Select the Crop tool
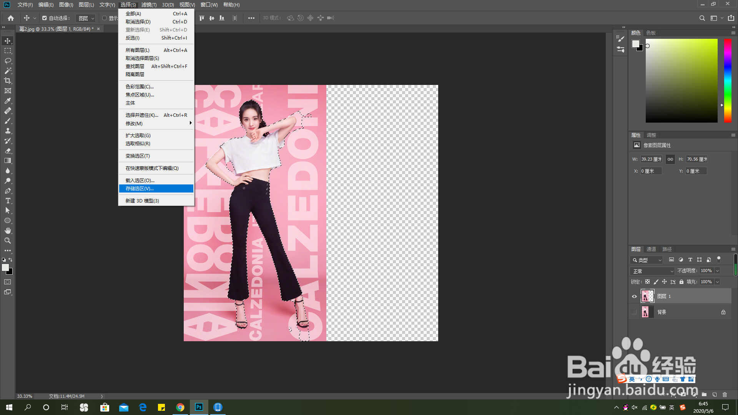Screen dimensions: 738x415 pos(8,81)
